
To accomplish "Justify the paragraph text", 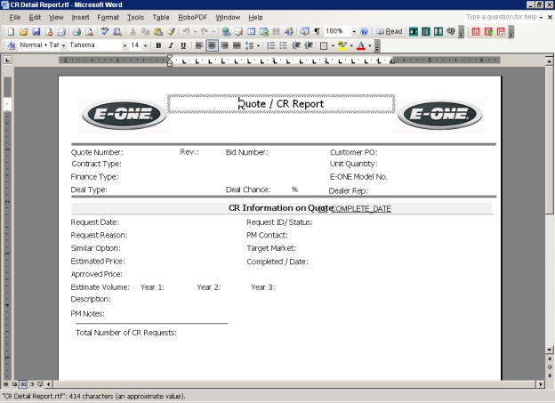I will 237,45.
